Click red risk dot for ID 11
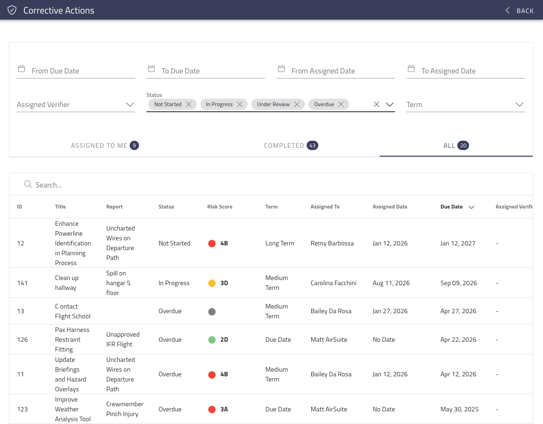This screenshot has height=424, width=543. point(212,374)
